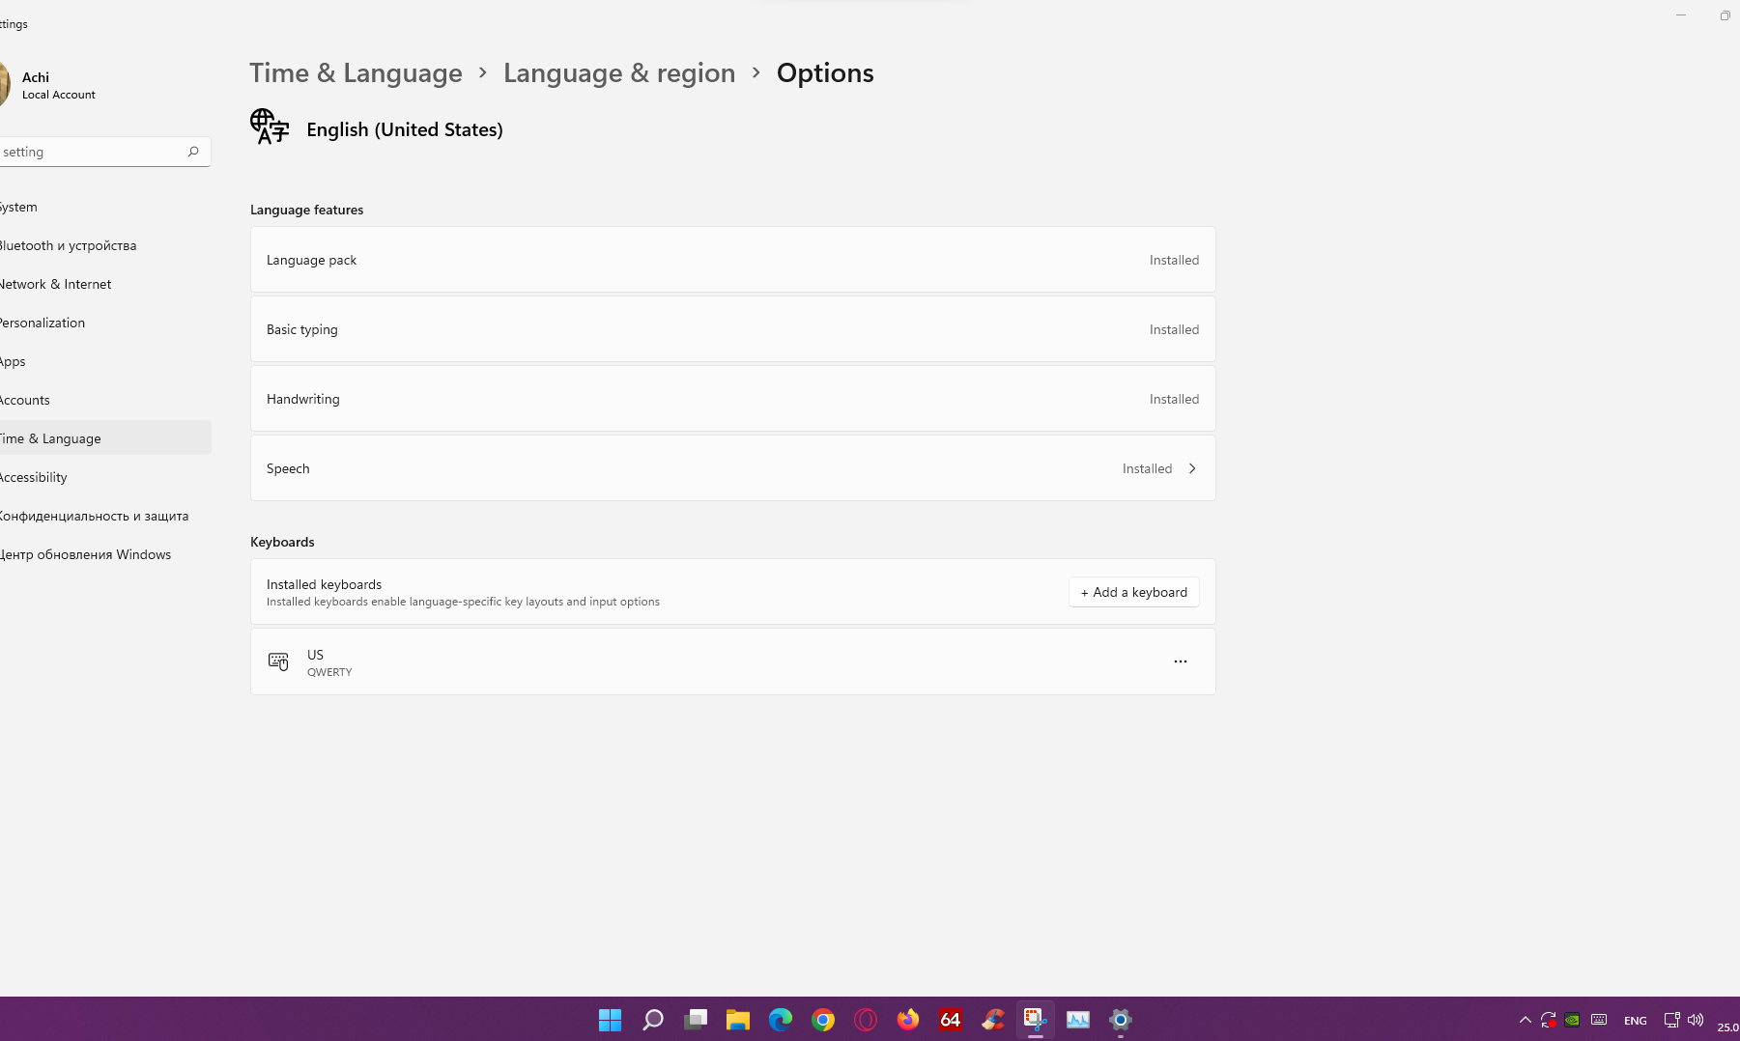Open Windows Start menu from taskbar
1740x1041 pixels.
click(610, 1020)
